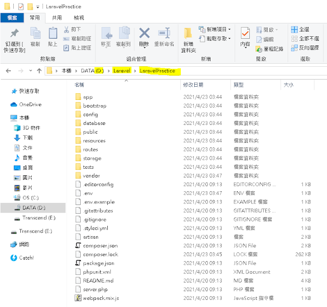
Task: Select This PC (本機) in sidebar
Action: [x=20, y=118]
